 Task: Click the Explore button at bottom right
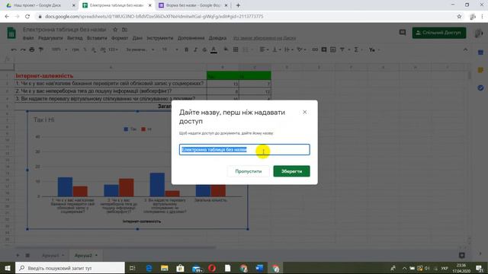point(462,256)
